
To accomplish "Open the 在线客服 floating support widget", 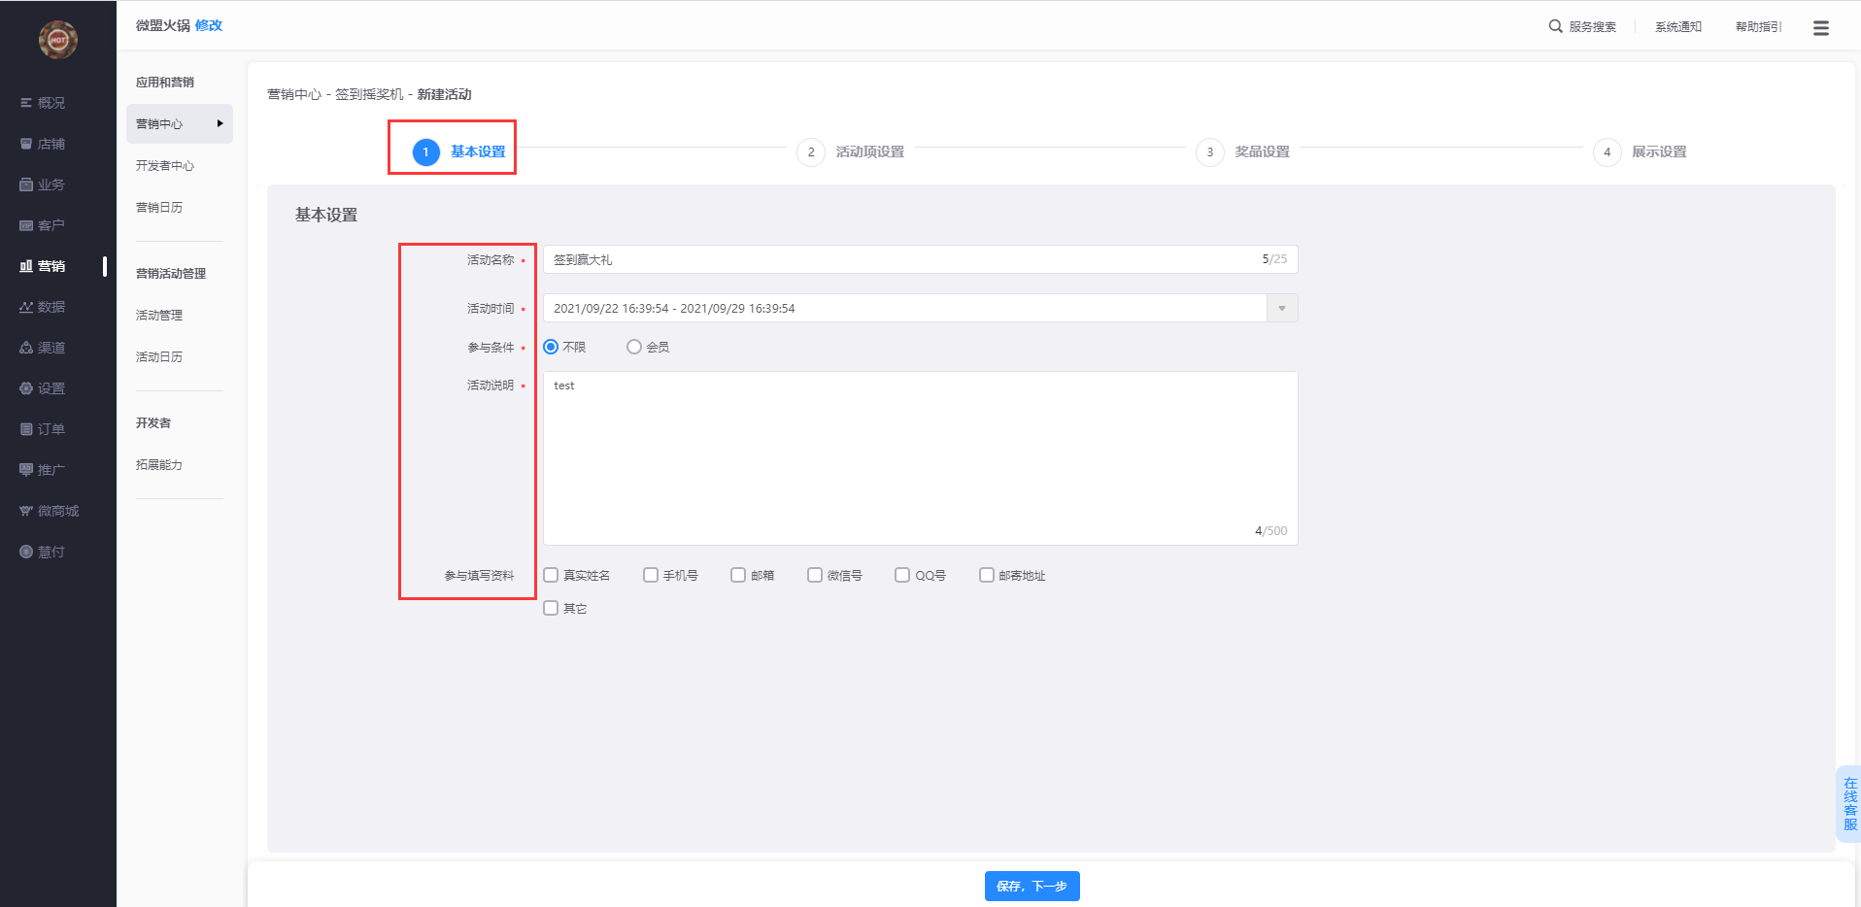I will [1849, 803].
